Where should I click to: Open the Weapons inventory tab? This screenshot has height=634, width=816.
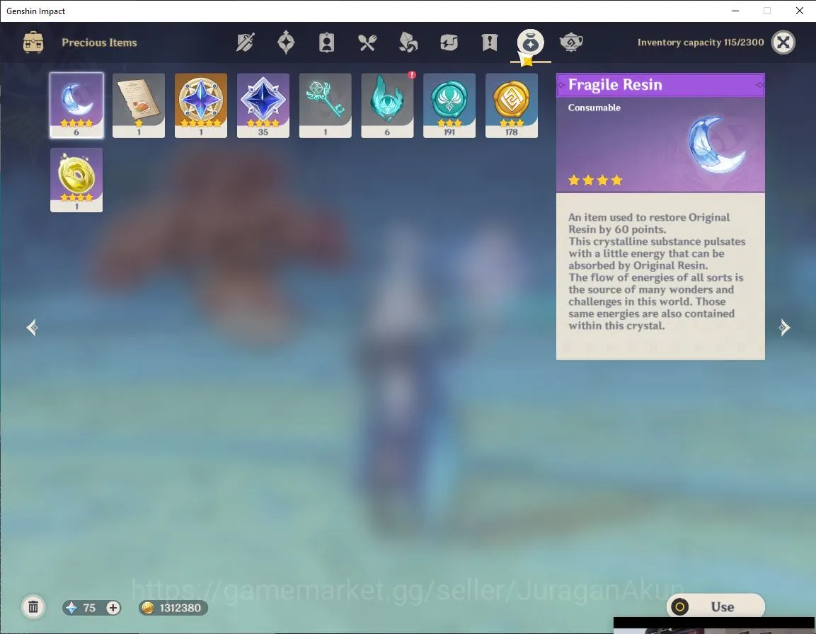(245, 42)
